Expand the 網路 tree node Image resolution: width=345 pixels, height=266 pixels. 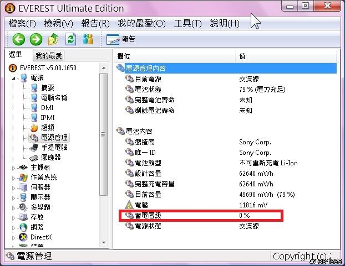[x=14, y=228]
